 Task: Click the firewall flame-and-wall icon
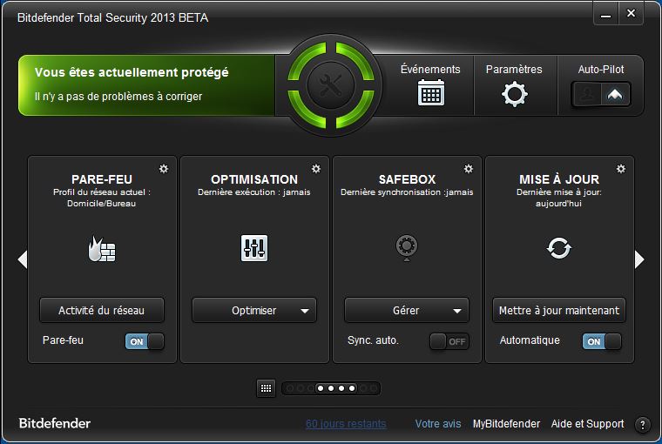coord(101,249)
